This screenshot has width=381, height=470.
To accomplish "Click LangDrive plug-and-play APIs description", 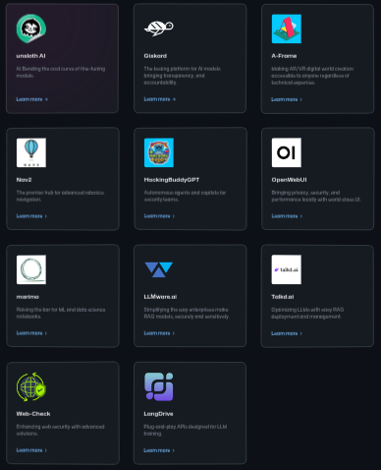I will click(186, 430).
